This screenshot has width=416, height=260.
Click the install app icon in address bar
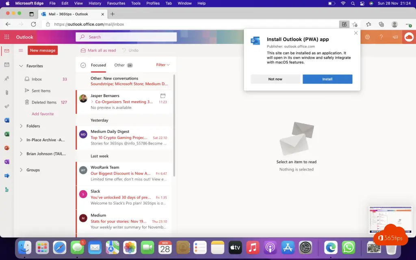(344, 24)
